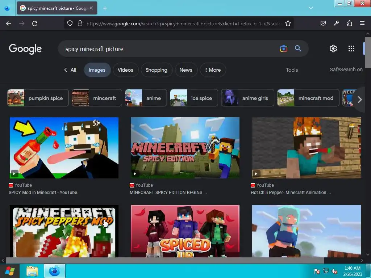Open File Explorer from the taskbar
This screenshot has width=371, height=278.
click(x=32, y=271)
